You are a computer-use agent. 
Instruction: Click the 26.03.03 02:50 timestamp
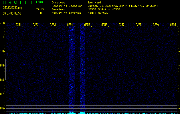[x=12, y=13]
